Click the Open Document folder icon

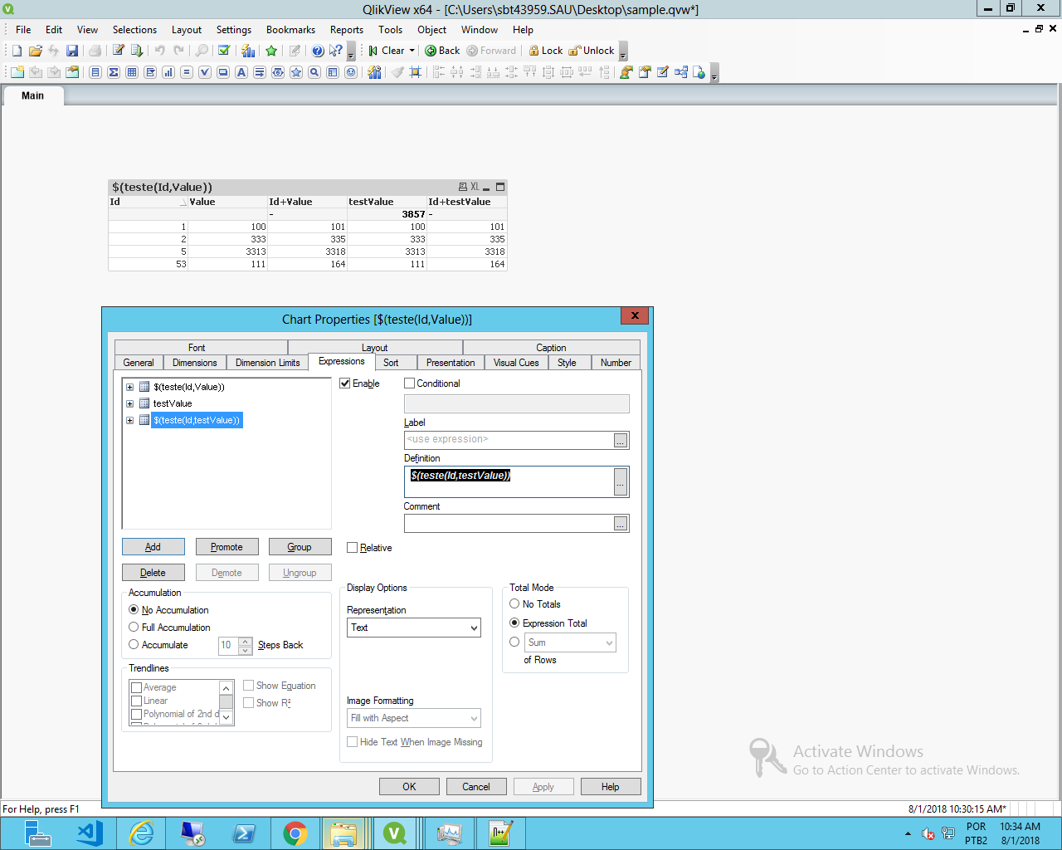coord(35,51)
